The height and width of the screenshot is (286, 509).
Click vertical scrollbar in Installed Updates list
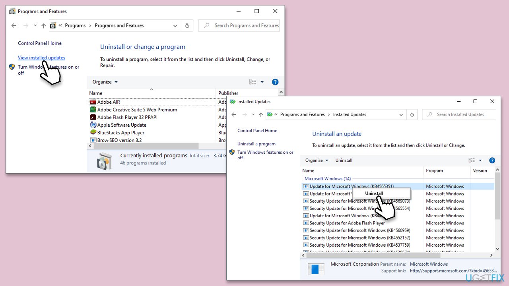[497, 197]
